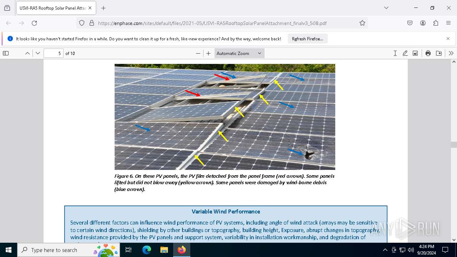This screenshot has width=457, height=257.
Task: Select the PDF text annotation tool
Action: [x=395, y=53]
